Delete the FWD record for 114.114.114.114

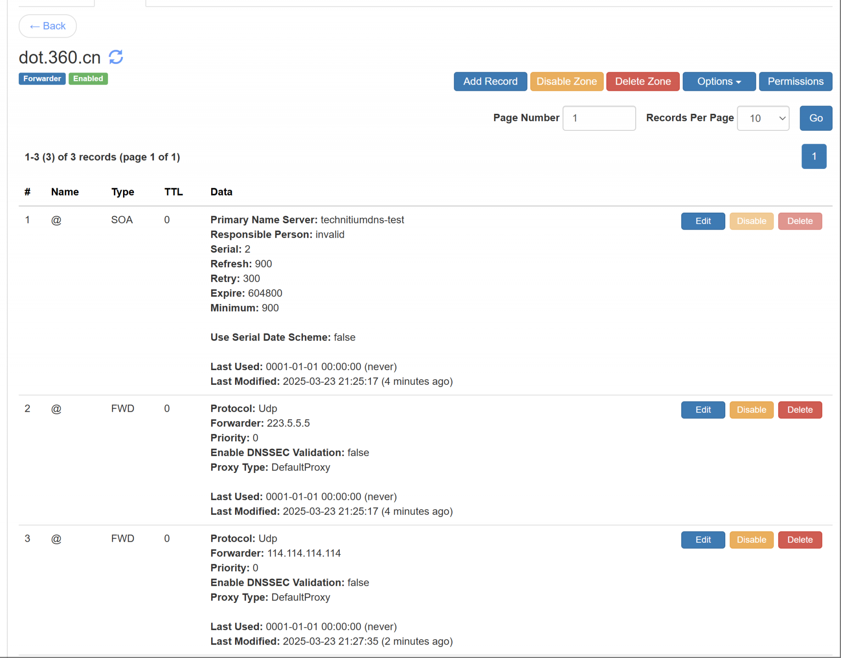800,540
